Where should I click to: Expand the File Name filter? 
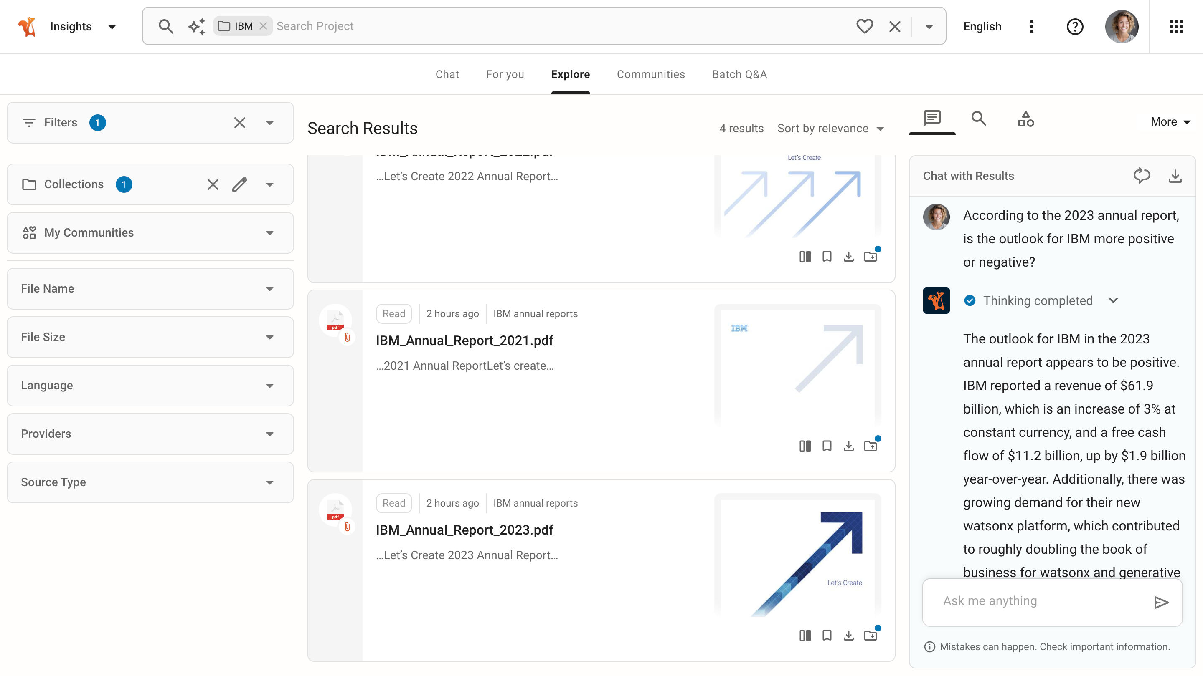pyautogui.click(x=270, y=289)
